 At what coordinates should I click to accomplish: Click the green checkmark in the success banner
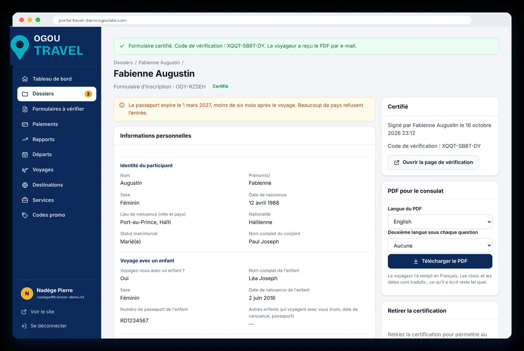[x=121, y=46]
